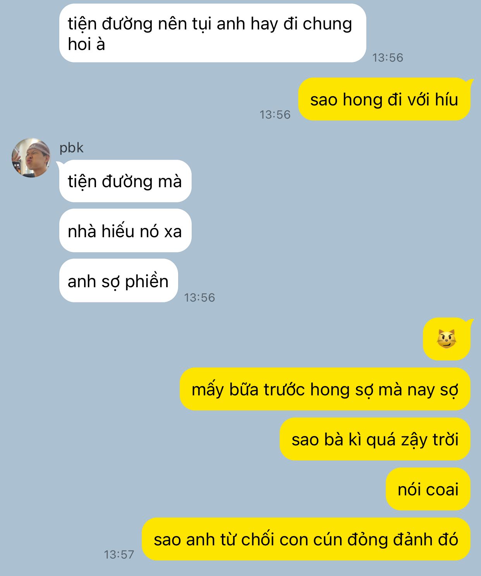The height and width of the screenshot is (576, 481).
Task: Tap the message 'tiện đường mà'
Action: click(x=125, y=181)
